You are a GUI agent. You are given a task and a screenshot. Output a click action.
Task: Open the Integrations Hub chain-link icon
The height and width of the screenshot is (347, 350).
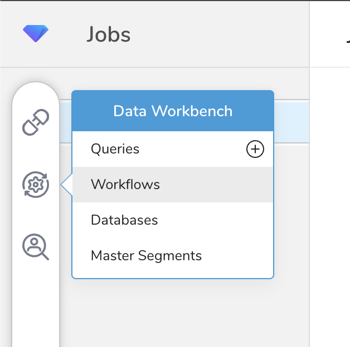coord(36,122)
